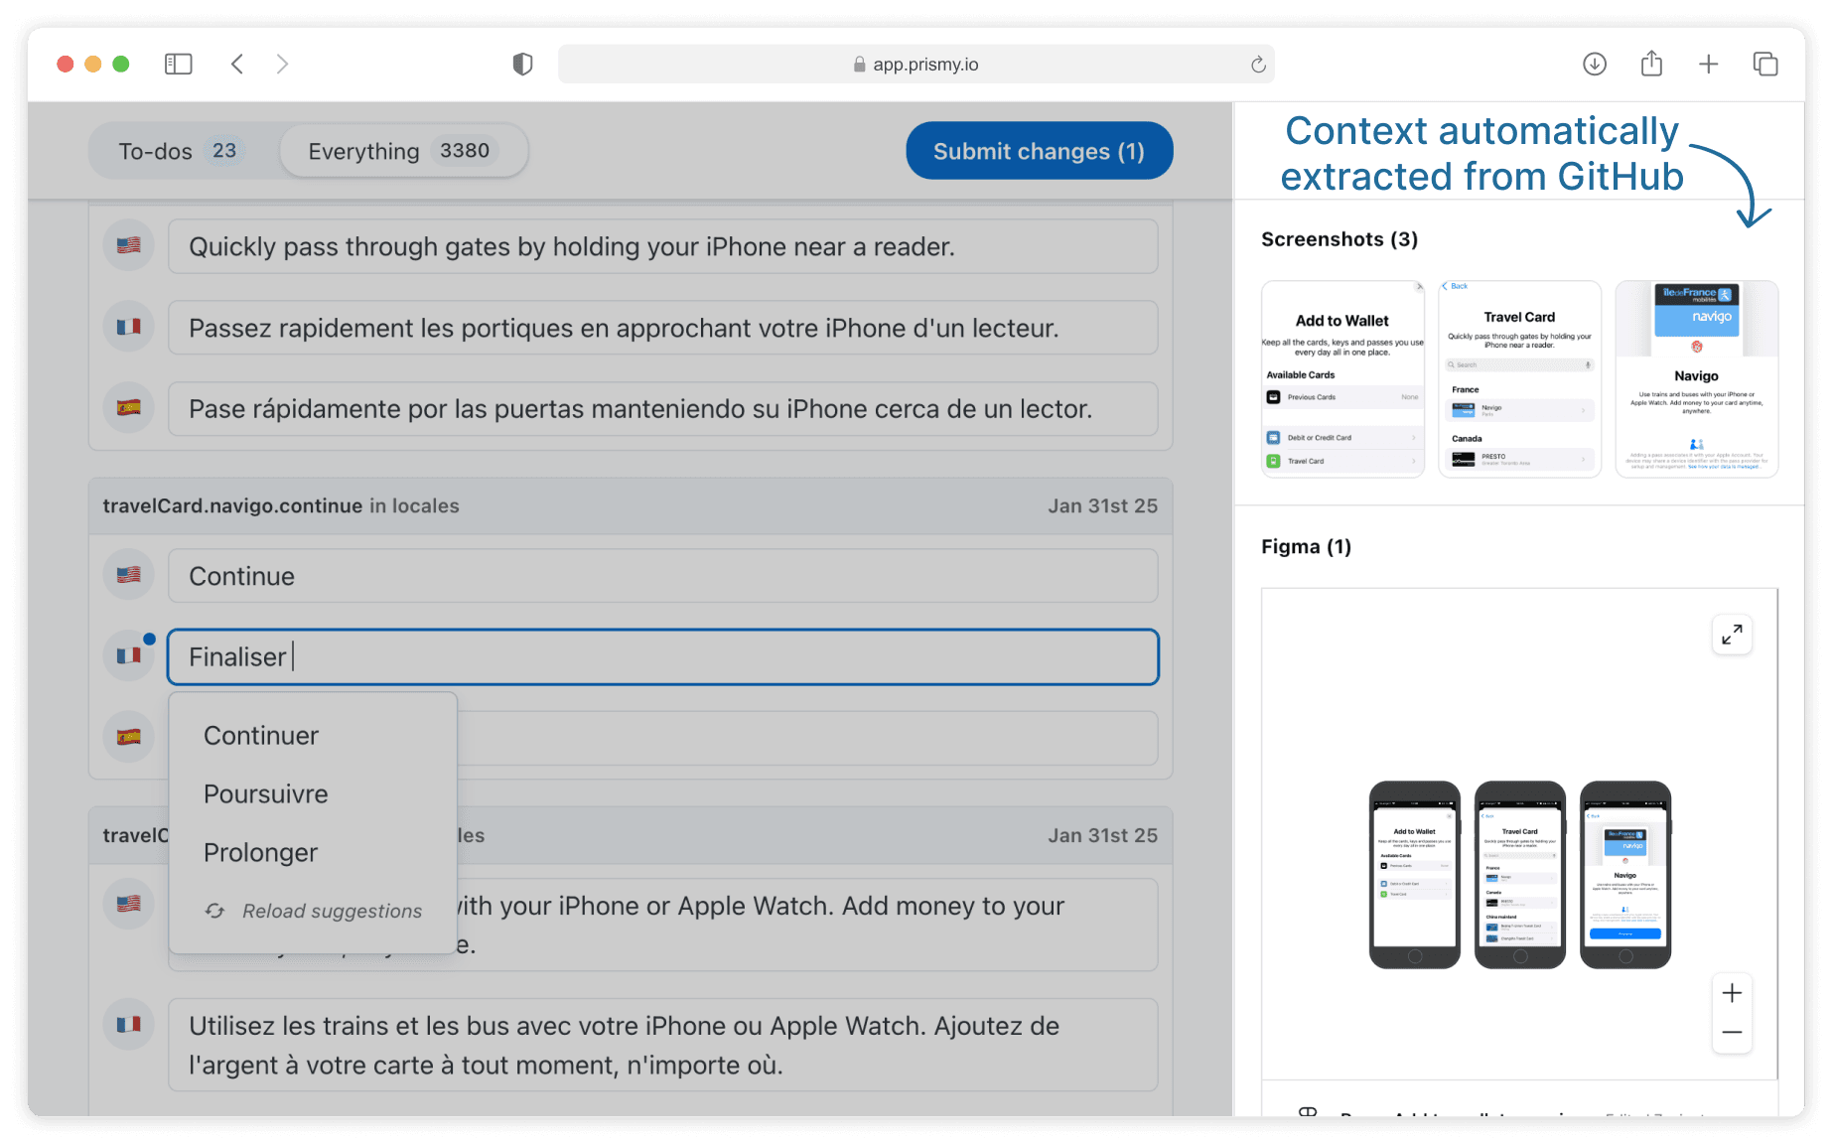Open the Travel Card screenshot thumbnail
The width and height of the screenshot is (1833, 1145).
1519,378
